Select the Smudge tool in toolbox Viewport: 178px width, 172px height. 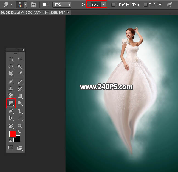pyautogui.click(x=11, y=103)
